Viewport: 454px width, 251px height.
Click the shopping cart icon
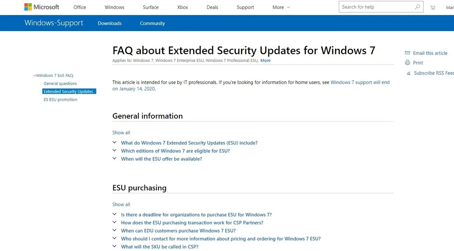click(432, 7)
